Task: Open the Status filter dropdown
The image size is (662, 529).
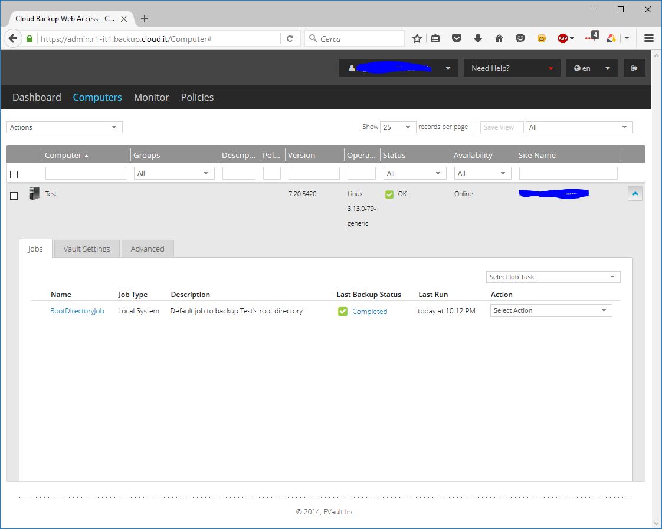Action: click(x=415, y=173)
